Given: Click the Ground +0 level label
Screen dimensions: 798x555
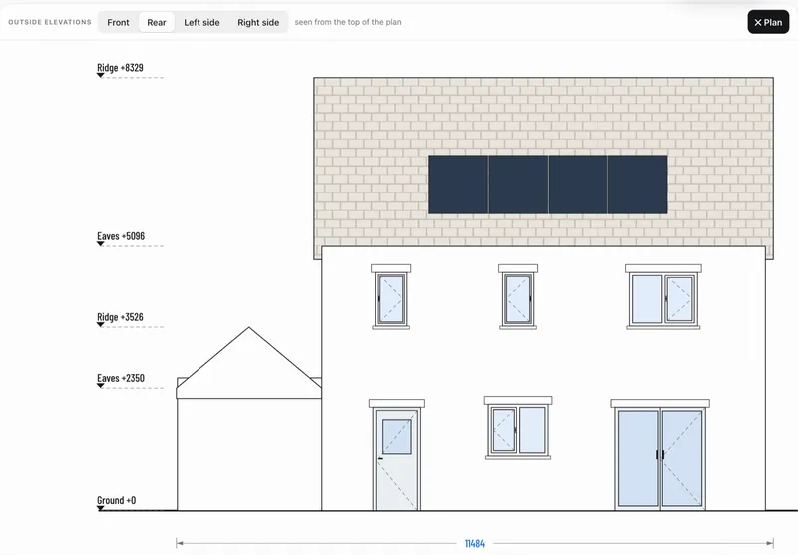Looking at the screenshot, I should (x=116, y=500).
